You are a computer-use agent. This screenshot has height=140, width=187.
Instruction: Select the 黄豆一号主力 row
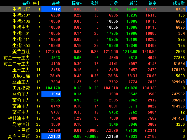(17, 58)
